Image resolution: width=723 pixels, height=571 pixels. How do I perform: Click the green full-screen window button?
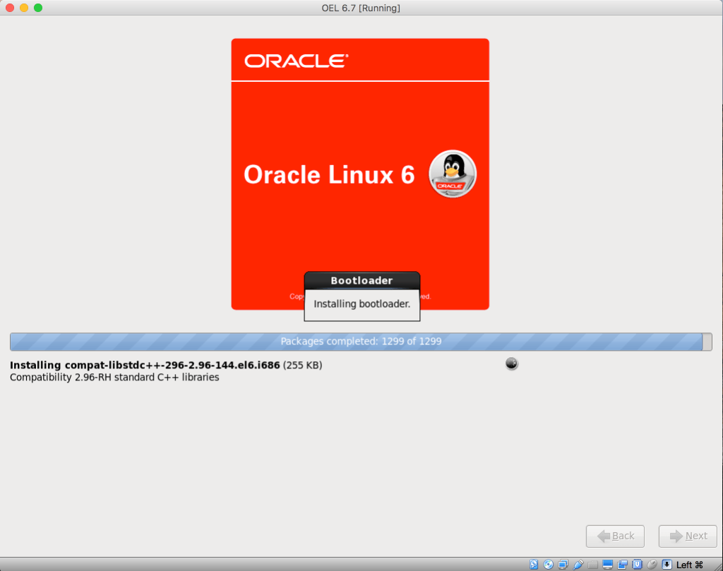pos(38,8)
